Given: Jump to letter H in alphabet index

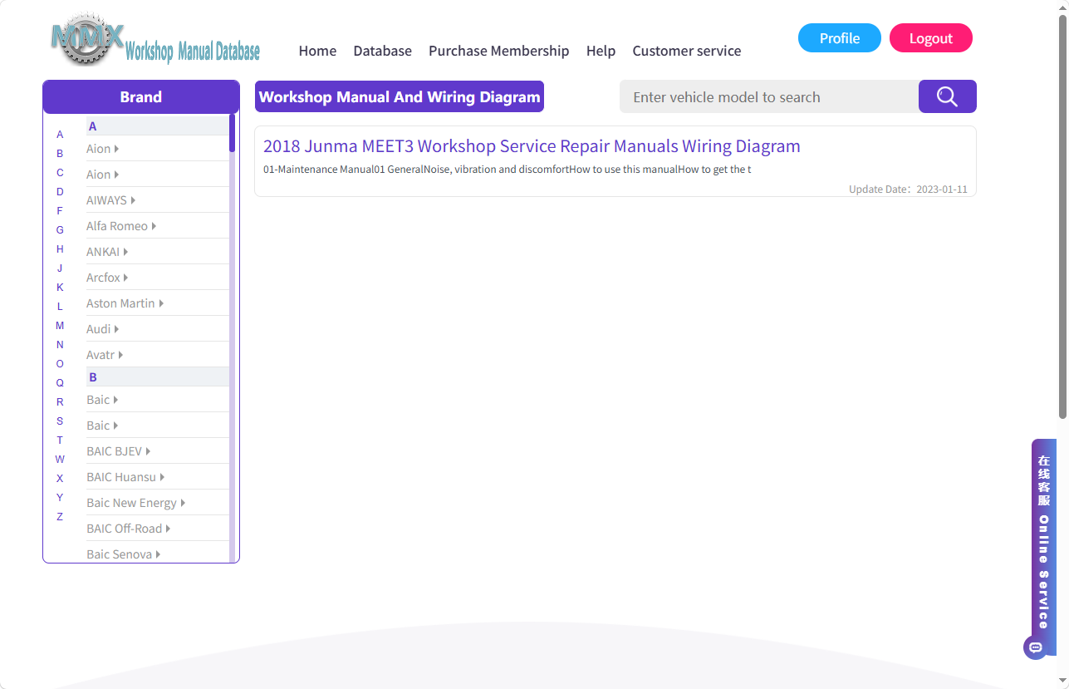Looking at the screenshot, I should pyautogui.click(x=60, y=249).
